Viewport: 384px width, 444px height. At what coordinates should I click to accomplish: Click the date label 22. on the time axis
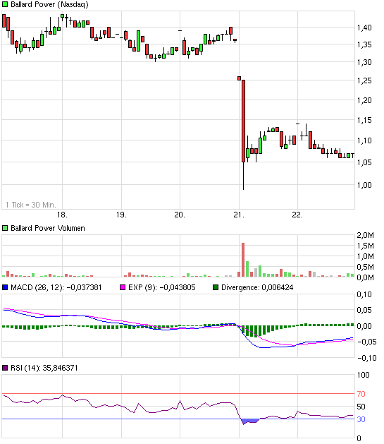[297, 215]
